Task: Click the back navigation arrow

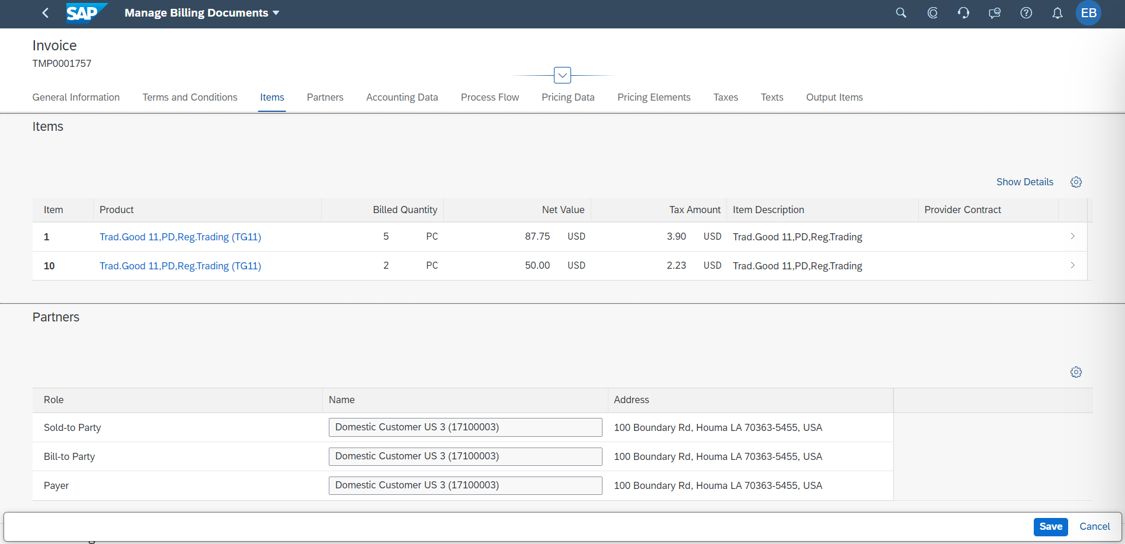Action: (x=45, y=13)
